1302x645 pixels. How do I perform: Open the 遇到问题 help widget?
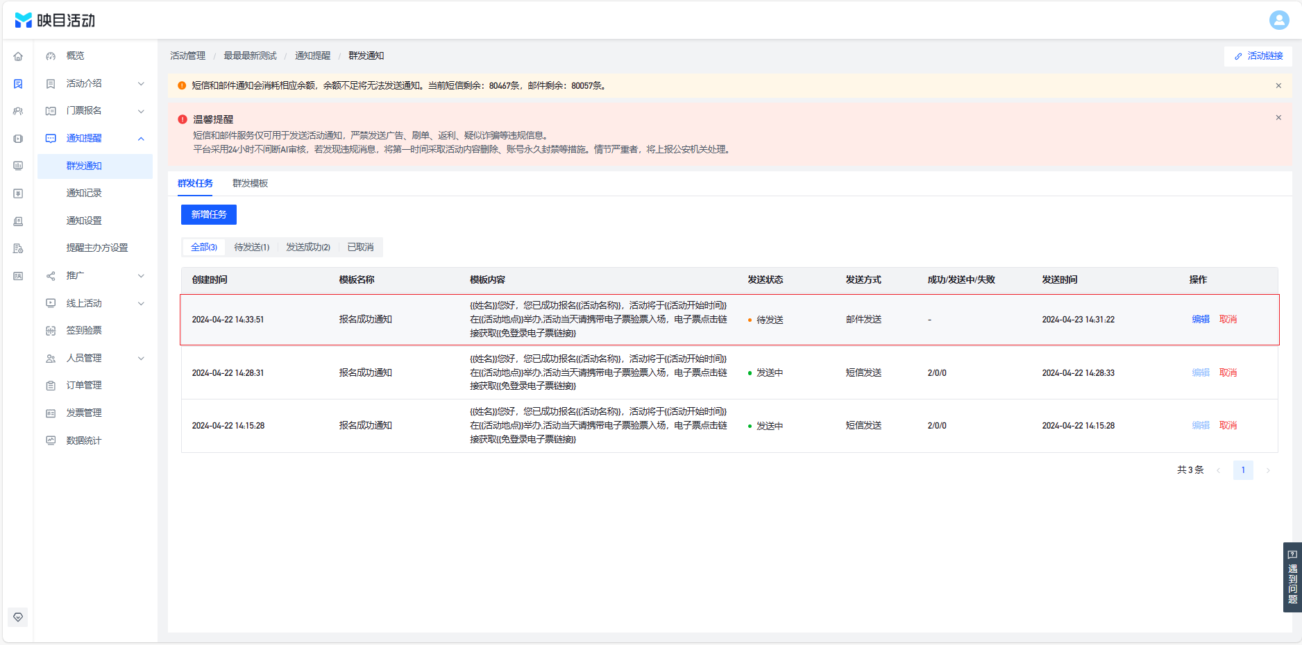[x=1292, y=577]
